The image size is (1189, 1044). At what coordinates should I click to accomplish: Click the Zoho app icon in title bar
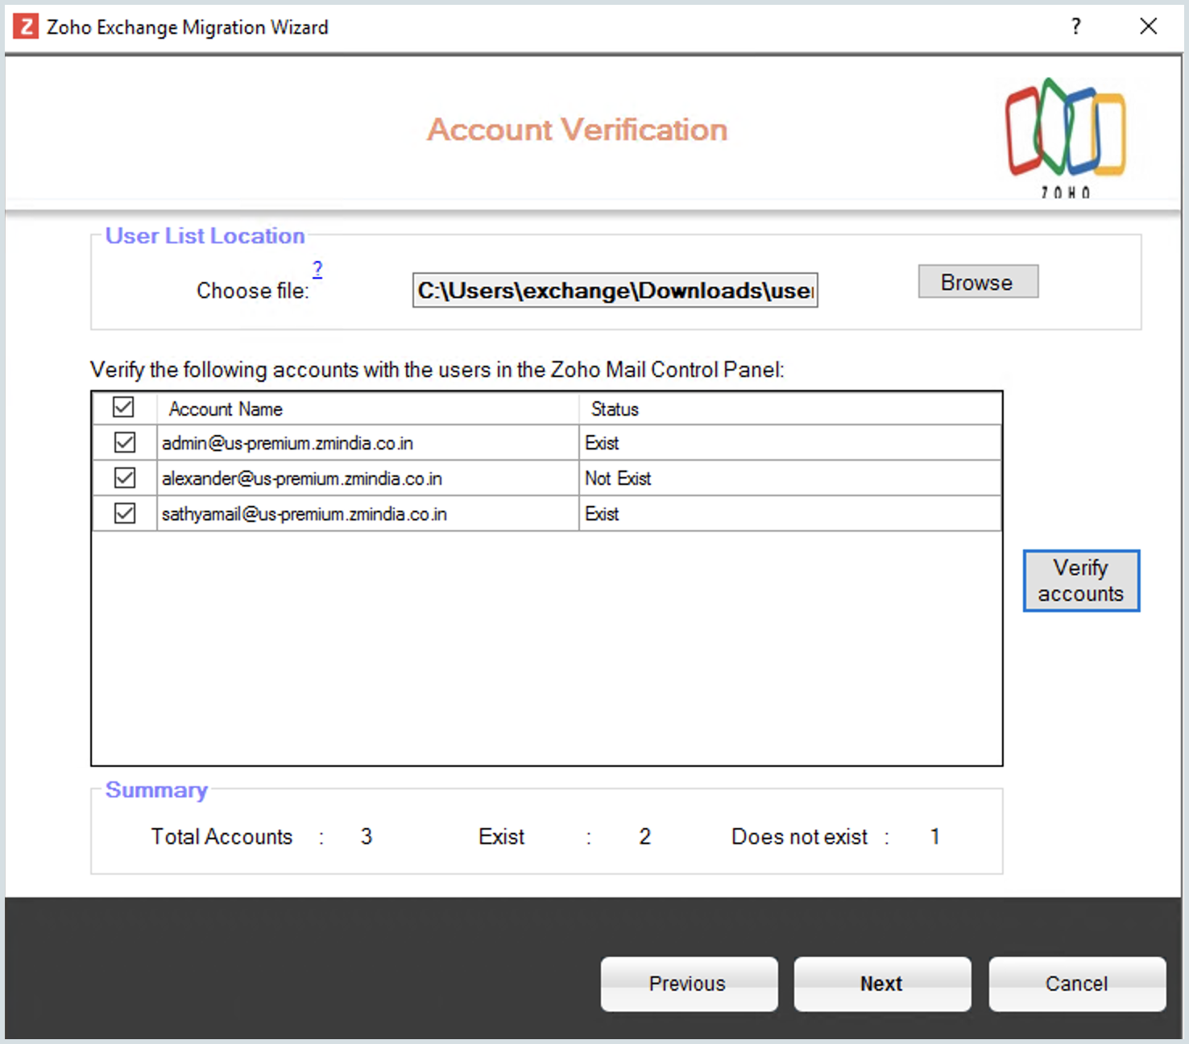coord(26,27)
